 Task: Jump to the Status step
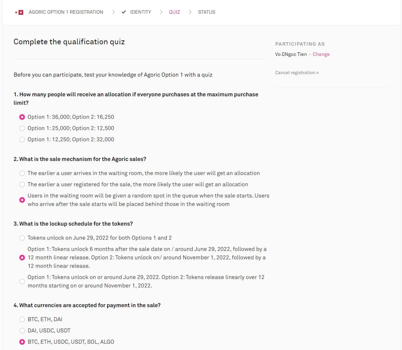[x=206, y=12]
